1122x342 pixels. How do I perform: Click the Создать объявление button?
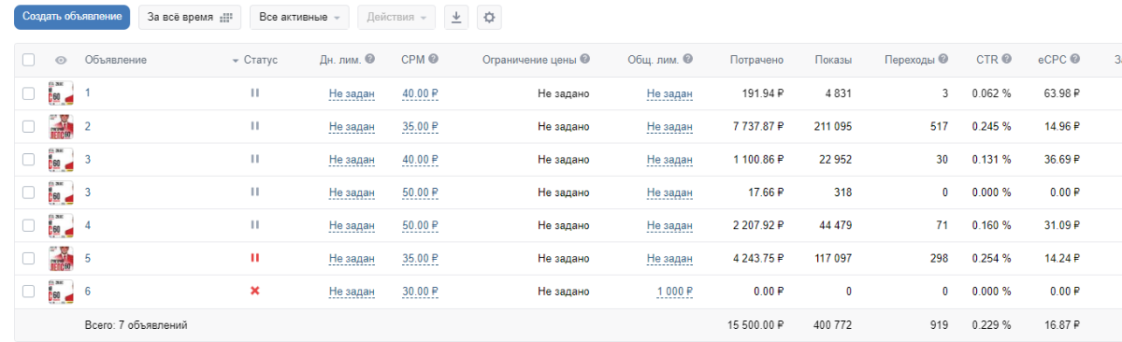(72, 18)
